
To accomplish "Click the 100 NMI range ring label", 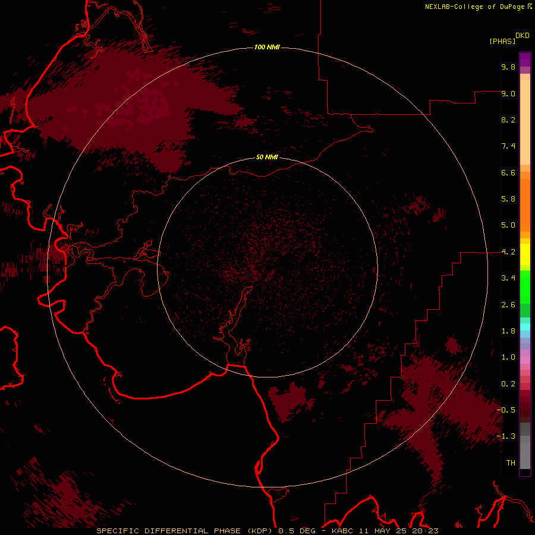I will point(267,47).
